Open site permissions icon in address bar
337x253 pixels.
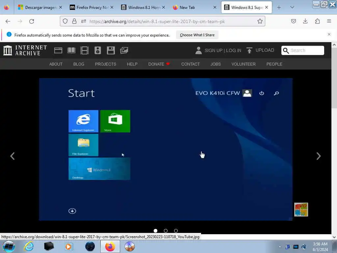pos(84,21)
